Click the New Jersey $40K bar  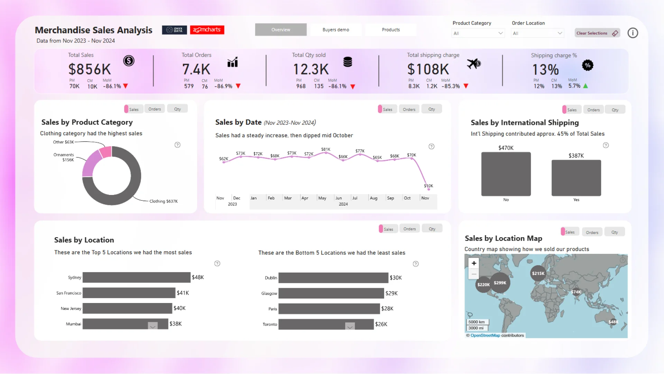click(127, 308)
